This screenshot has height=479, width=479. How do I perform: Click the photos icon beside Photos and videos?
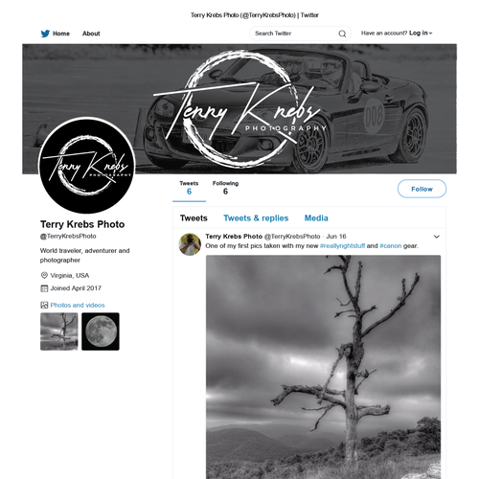(44, 305)
